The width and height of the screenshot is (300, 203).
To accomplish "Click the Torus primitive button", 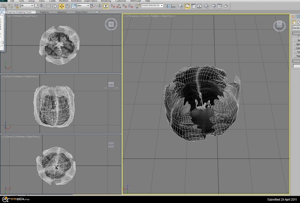I will coord(297,52).
